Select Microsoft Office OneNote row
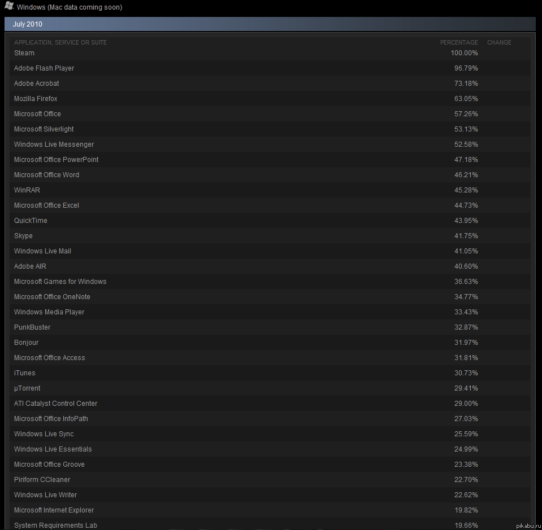The image size is (542, 530). tap(270, 296)
